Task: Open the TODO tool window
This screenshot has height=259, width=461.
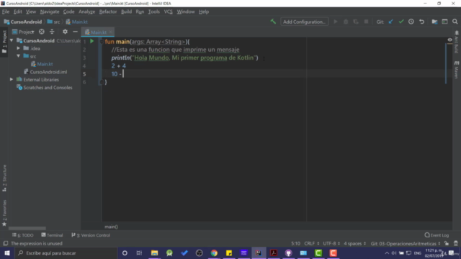Action: pos(23,235)
